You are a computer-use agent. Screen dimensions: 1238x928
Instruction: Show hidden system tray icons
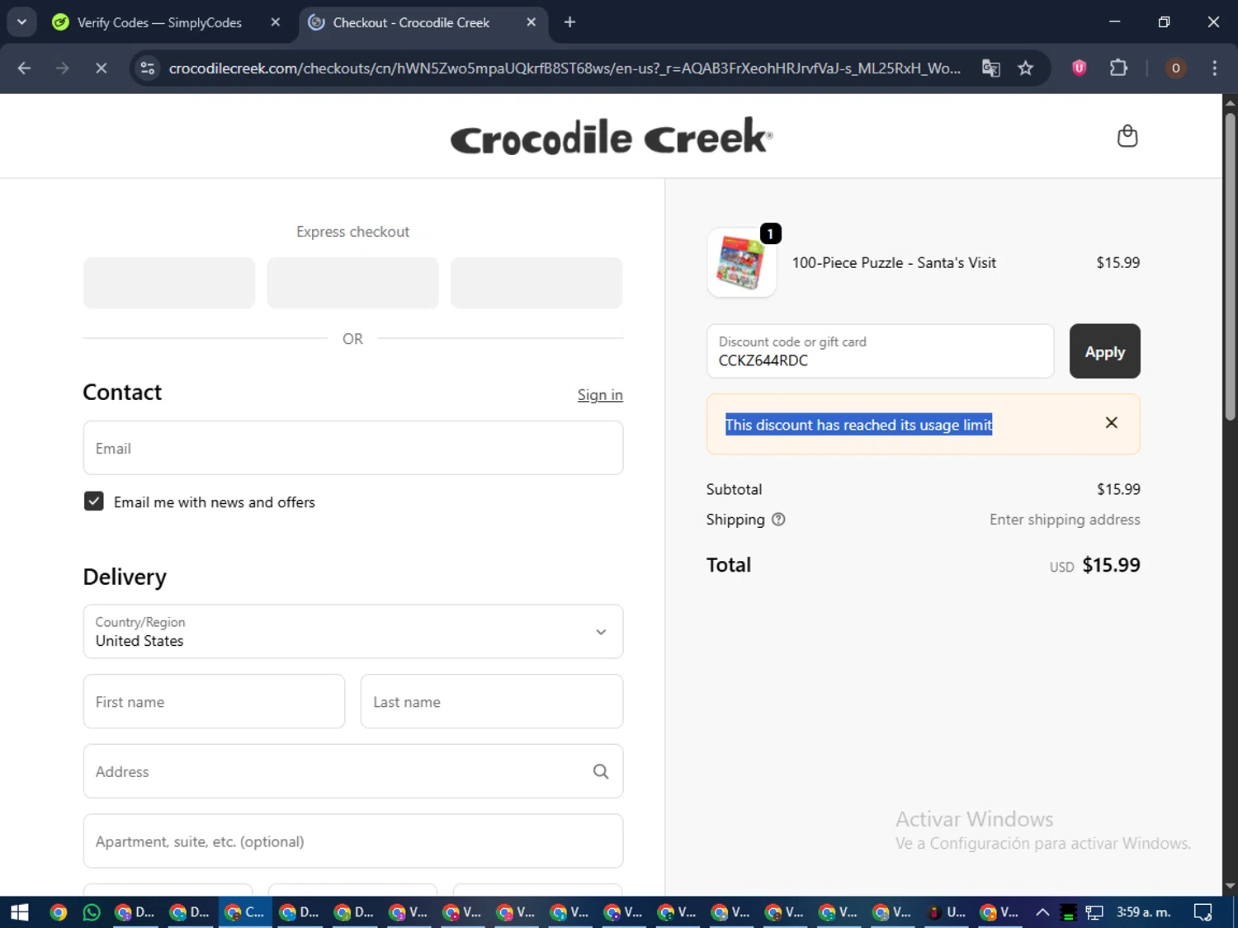click(x=1042, y=912)
